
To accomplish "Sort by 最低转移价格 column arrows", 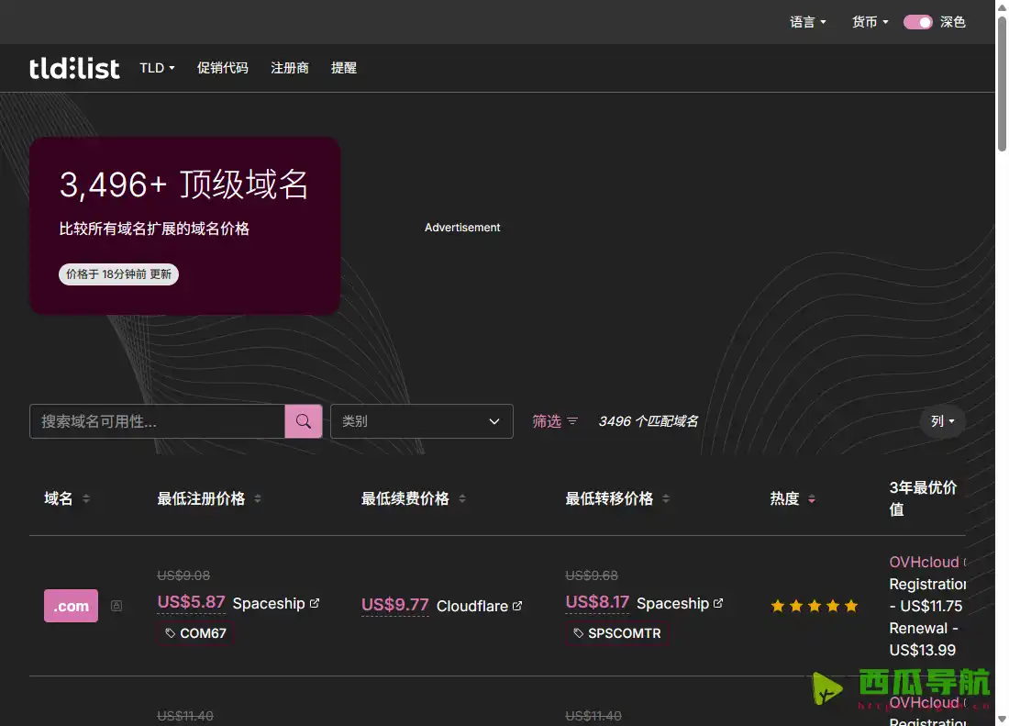I will (666, 498).
